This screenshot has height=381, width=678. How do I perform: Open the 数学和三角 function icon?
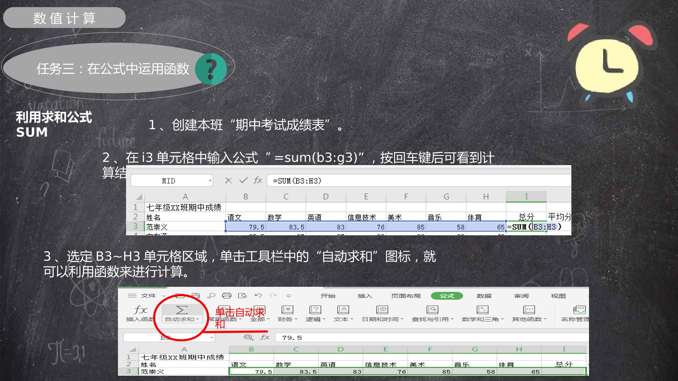point(482,310)
